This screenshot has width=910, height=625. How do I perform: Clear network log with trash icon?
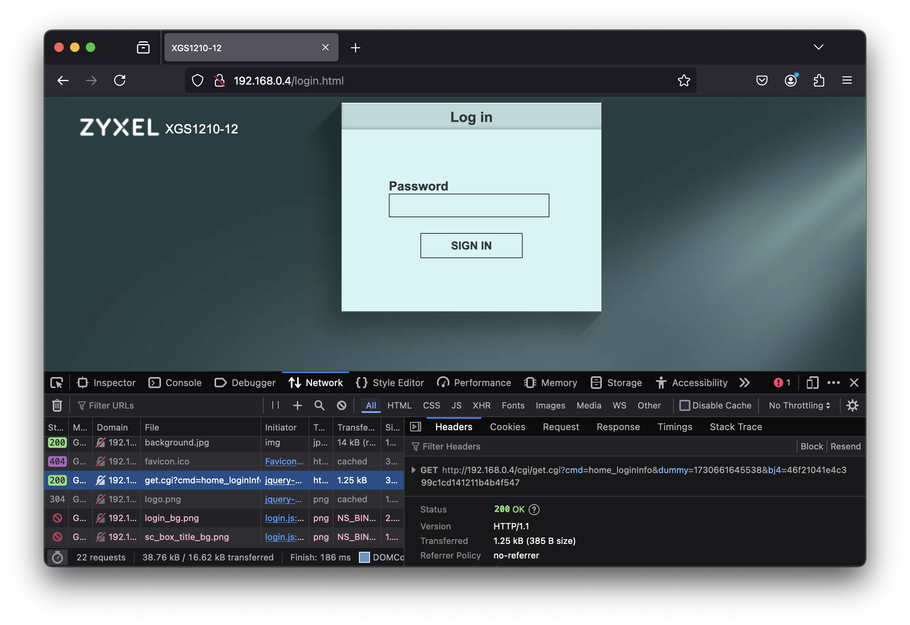coord(57,405)
